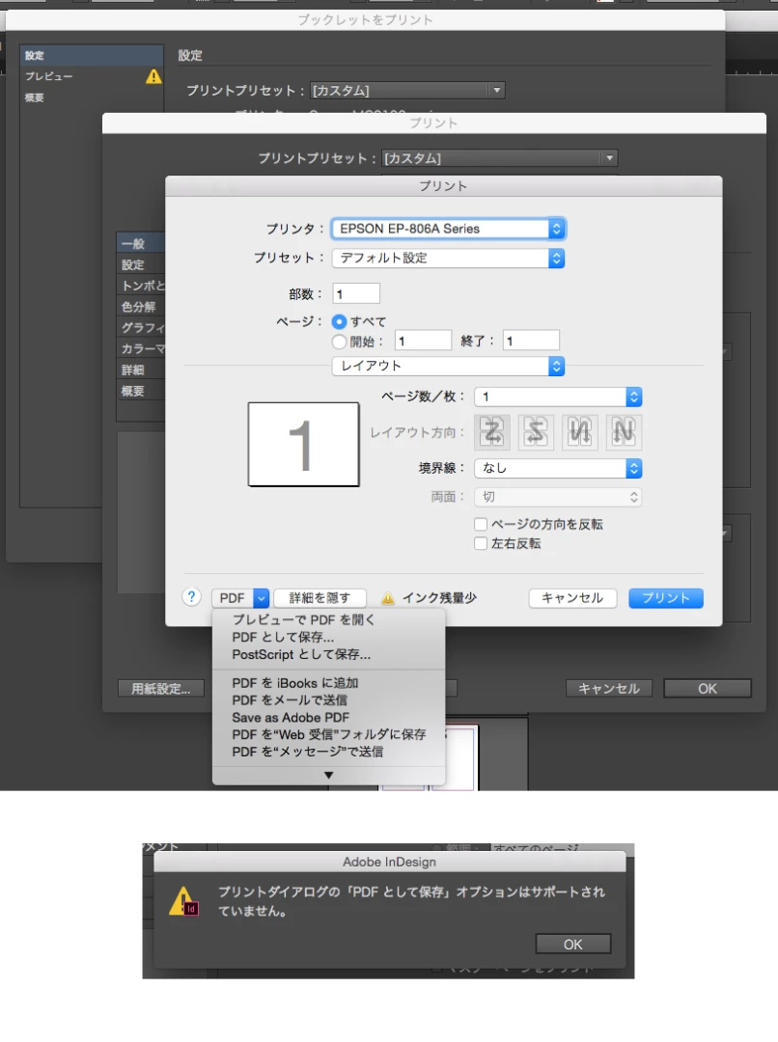
Task: Open the レイアウト section dropdown
Action: coord(449,366)
